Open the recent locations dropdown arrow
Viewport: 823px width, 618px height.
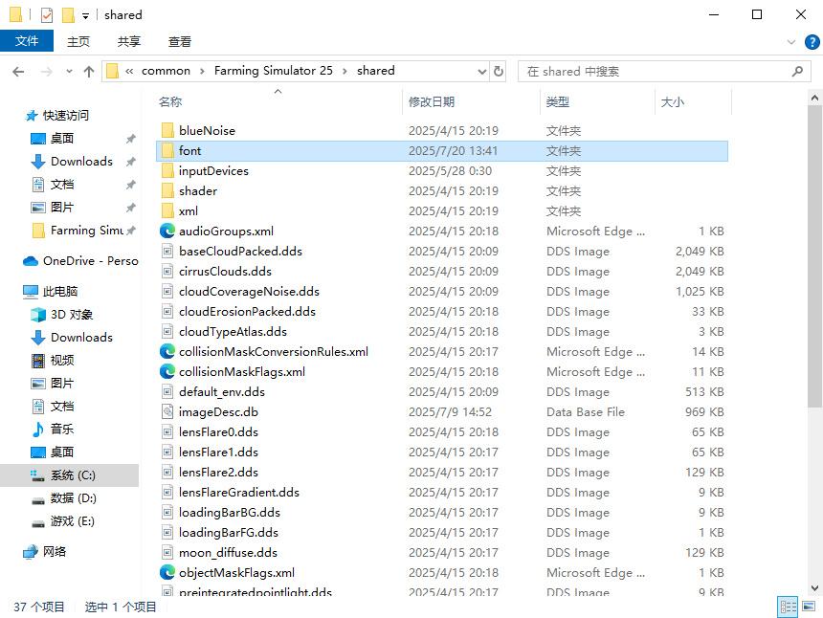coord(69,72)
